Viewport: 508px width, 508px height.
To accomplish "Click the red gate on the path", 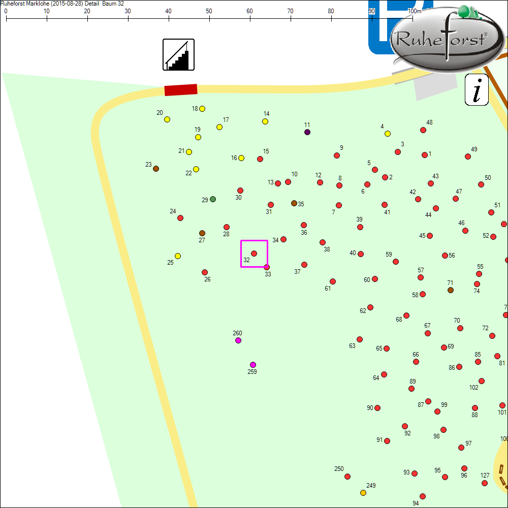I will (x=181, y=90).
